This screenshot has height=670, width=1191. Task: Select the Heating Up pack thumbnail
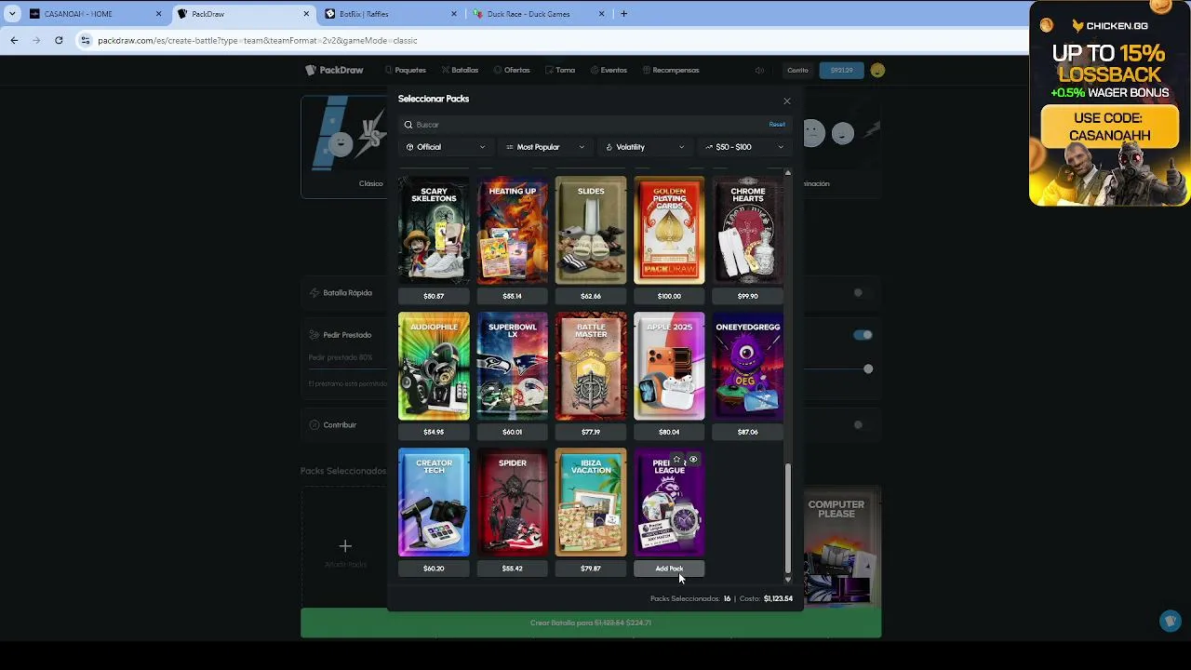[513, 231]
